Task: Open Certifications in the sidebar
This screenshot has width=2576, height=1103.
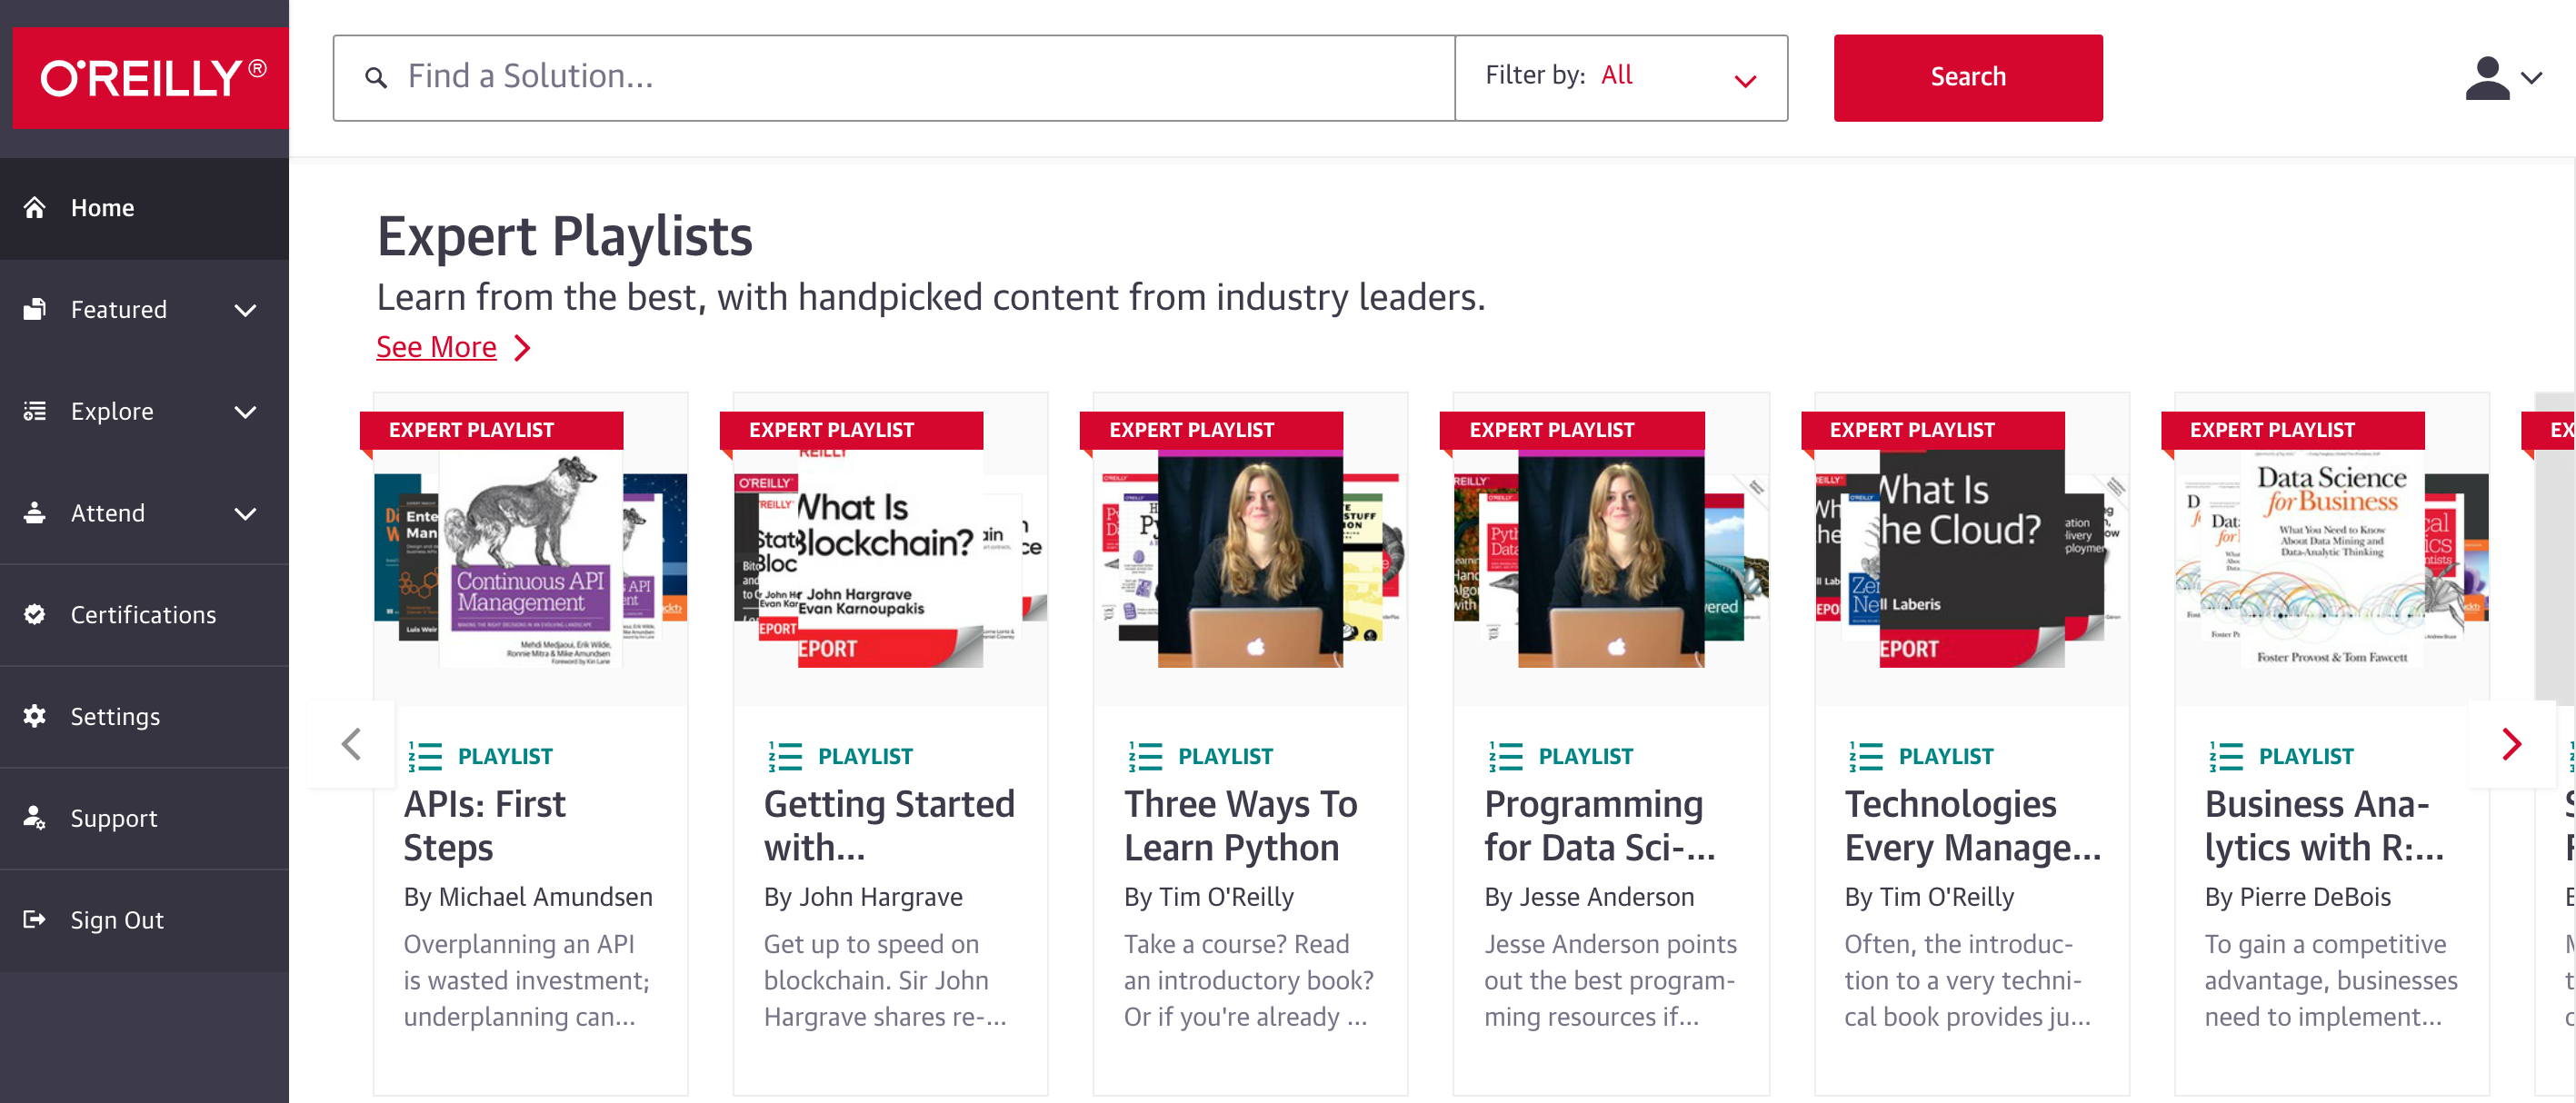Action: coord(145,615)
